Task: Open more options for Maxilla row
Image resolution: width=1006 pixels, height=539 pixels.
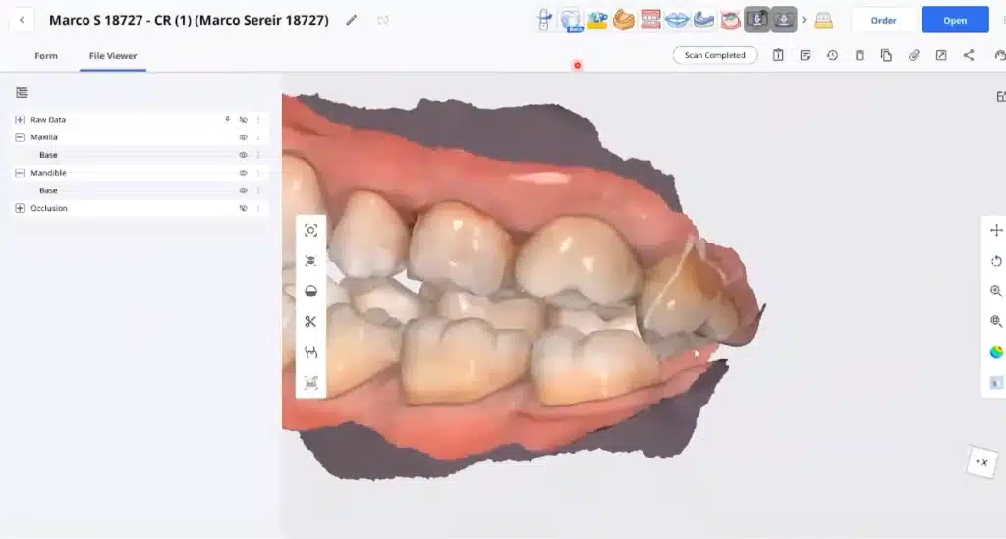Action: tap(258, 137)
